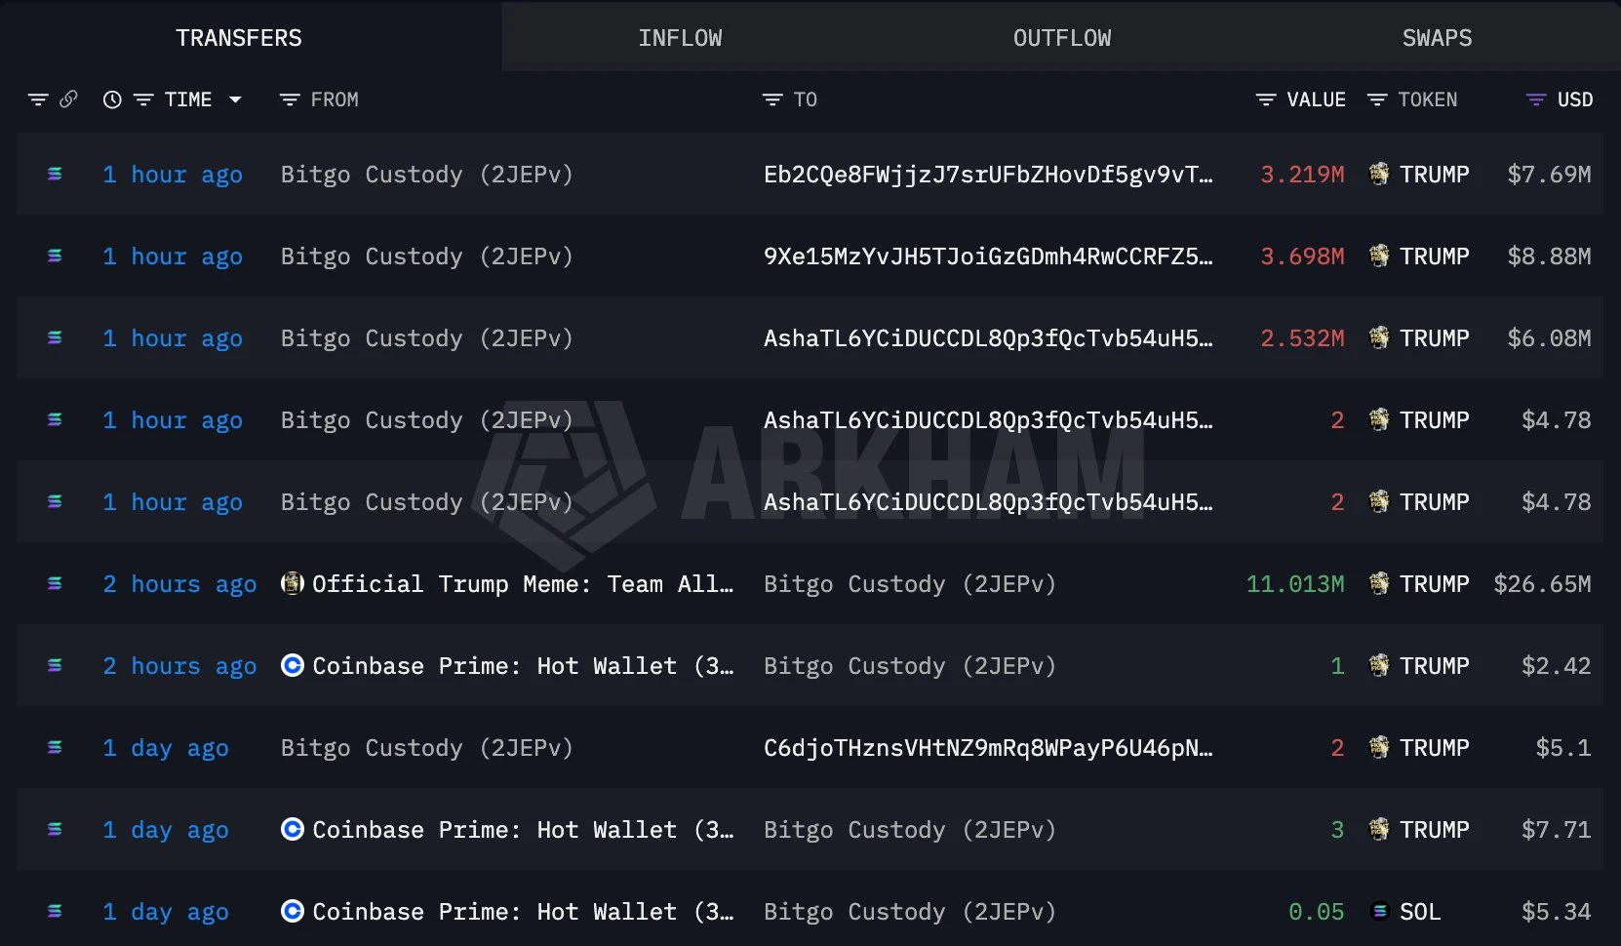Click the Solana chain icon in the $5.1 row

[x=55, y=748]
